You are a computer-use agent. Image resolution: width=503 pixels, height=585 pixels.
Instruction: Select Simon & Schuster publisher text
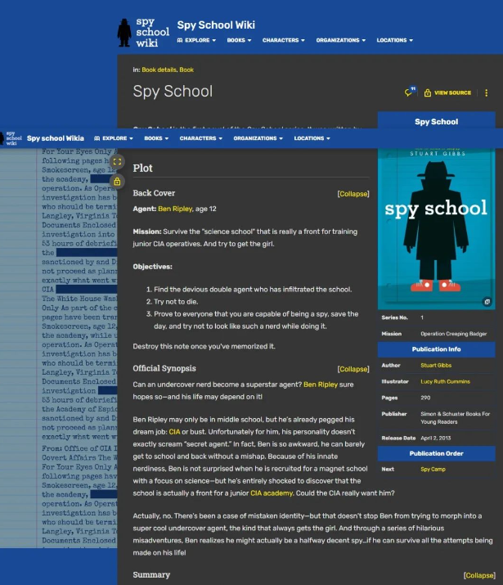coord(455,418)
